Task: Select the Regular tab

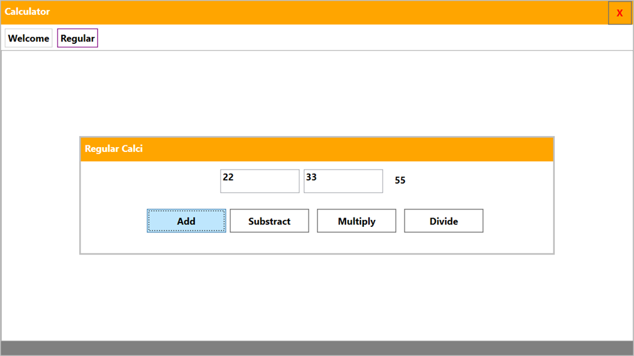Action: 77,38
